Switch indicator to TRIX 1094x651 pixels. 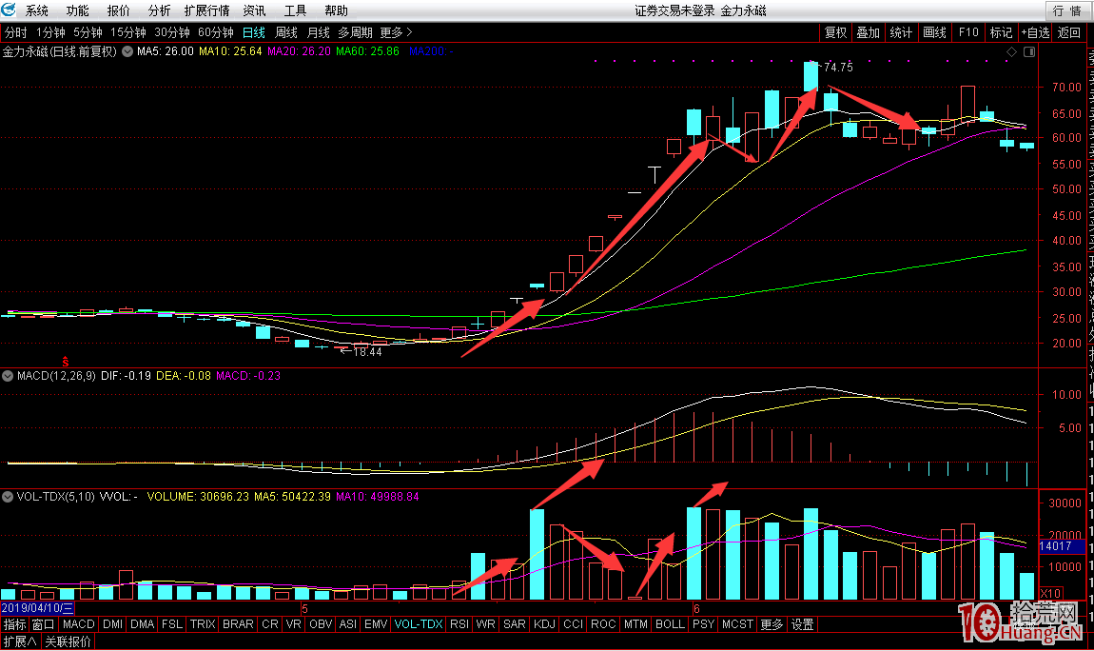(x=203, y=624)
